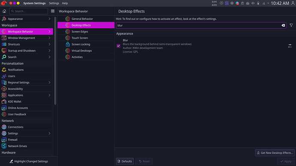This screenshot has width=296, height=166.
Task: Click the Applications grid icon
Action: [x=4, y=95]
